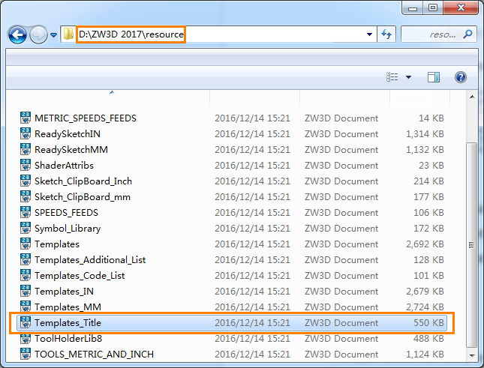The image size is (484, 368).
Task: Click the ToolHolderLib8 file icon
Action: 26,338
